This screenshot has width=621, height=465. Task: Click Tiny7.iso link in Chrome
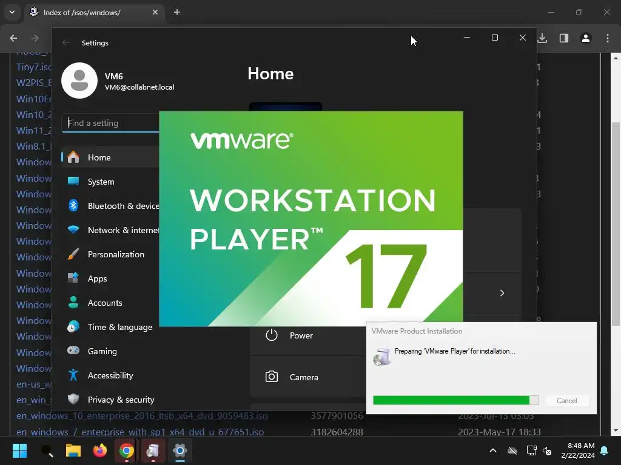point(34,67)
